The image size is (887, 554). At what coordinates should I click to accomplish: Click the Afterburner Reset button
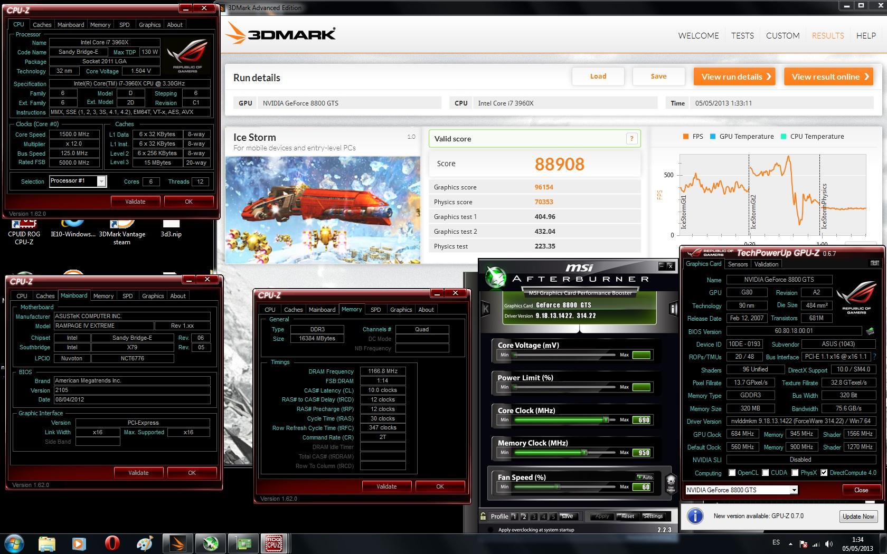(628, 516)
